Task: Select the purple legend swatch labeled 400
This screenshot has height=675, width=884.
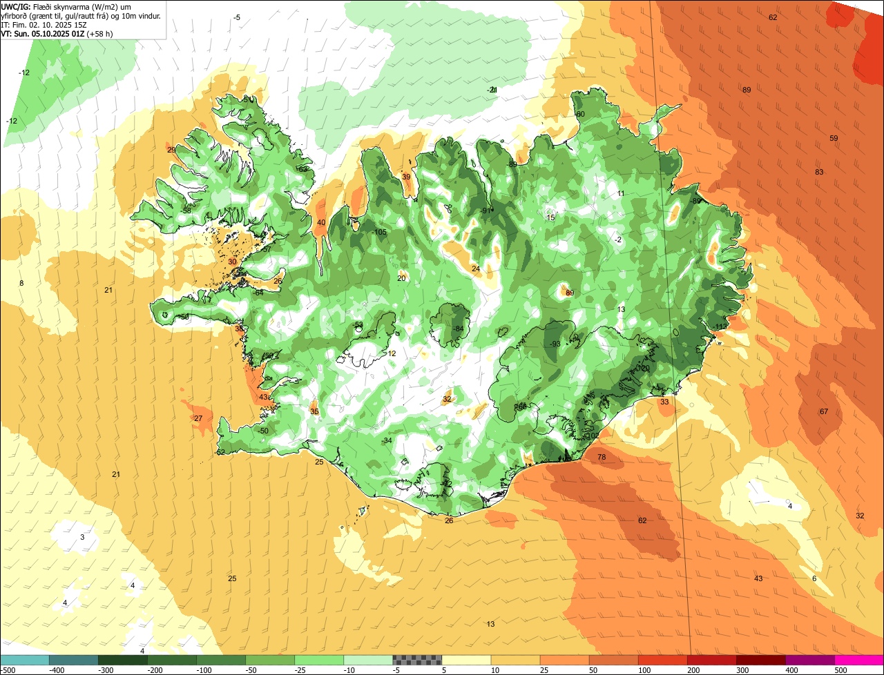Action: click(x=809, y=660)
